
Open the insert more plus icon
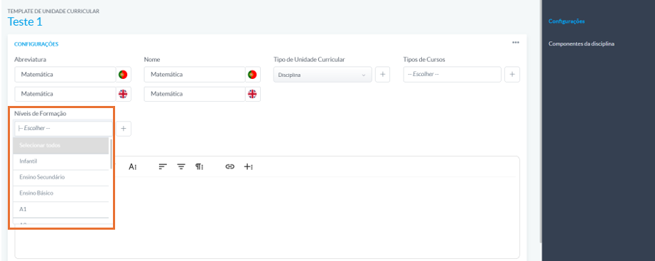coord(249,167)
